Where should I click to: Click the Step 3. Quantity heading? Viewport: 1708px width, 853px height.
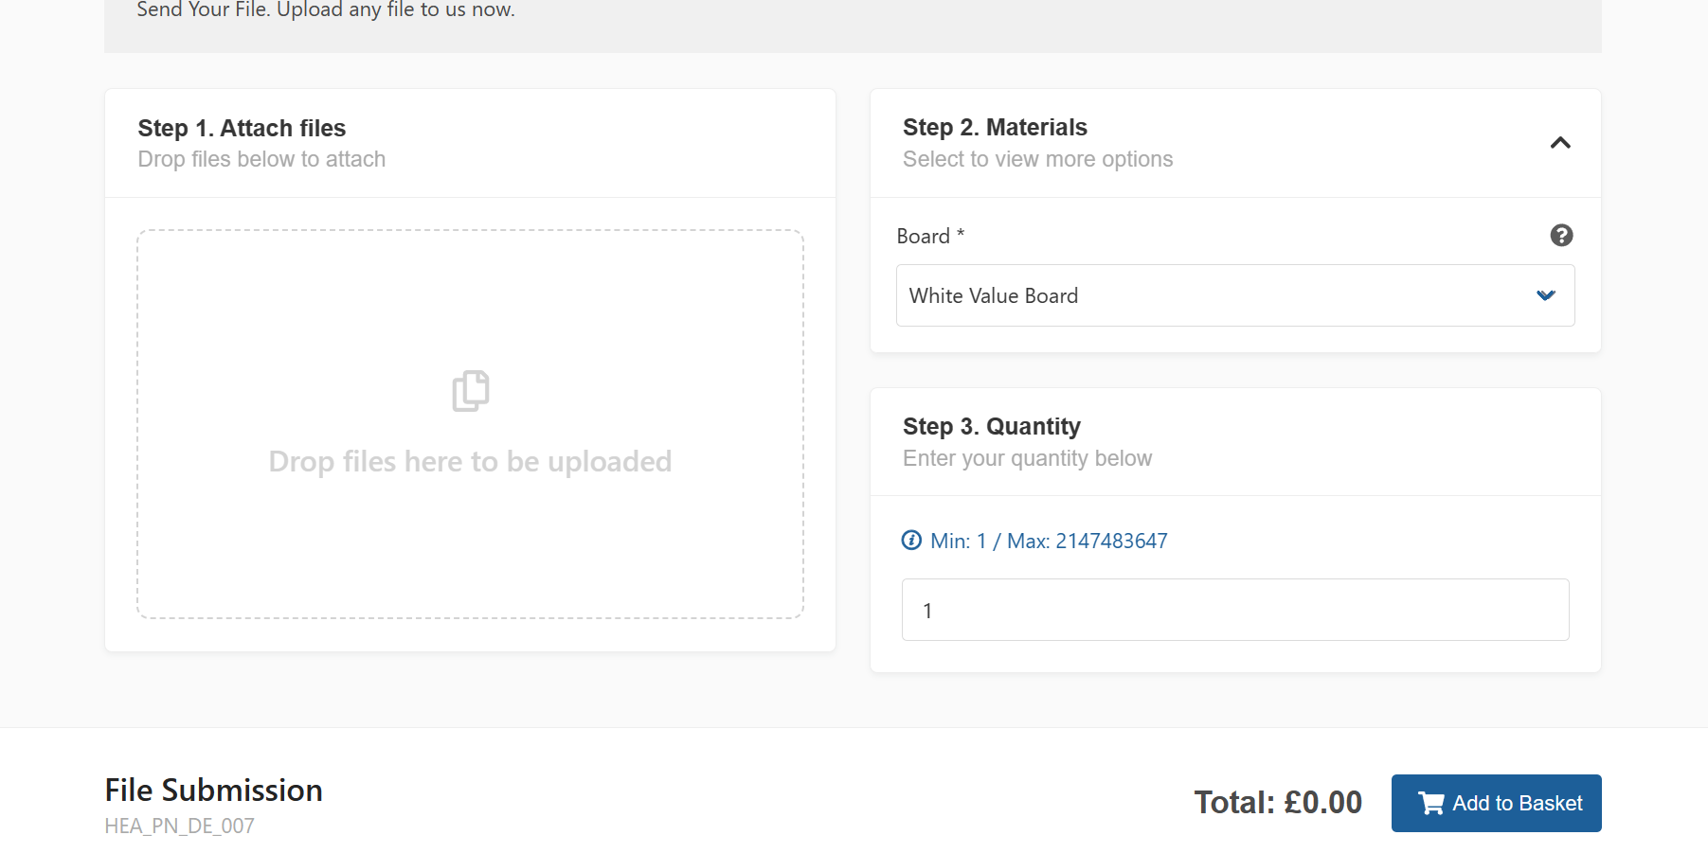[991, 426]
